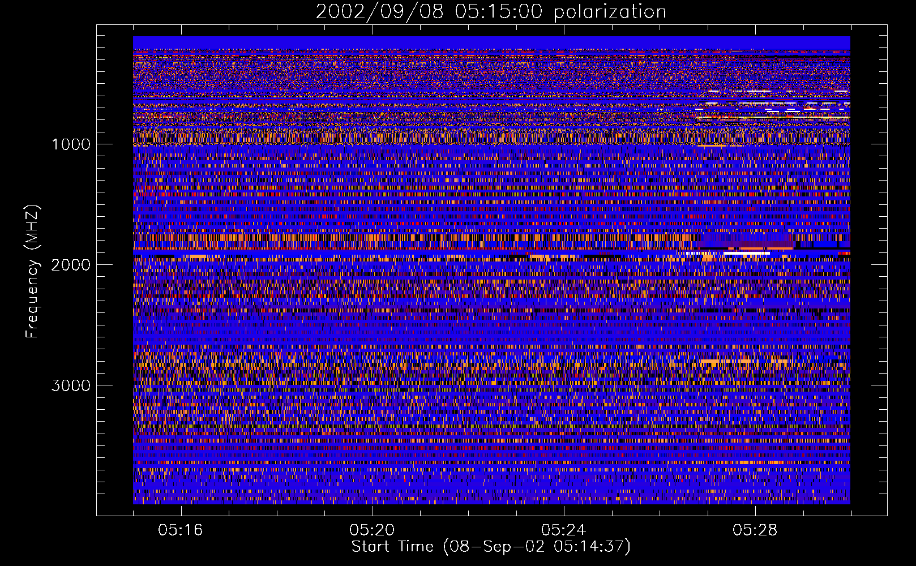
Task: Click the 05:24 time tick label
Action: click(563, 530)
